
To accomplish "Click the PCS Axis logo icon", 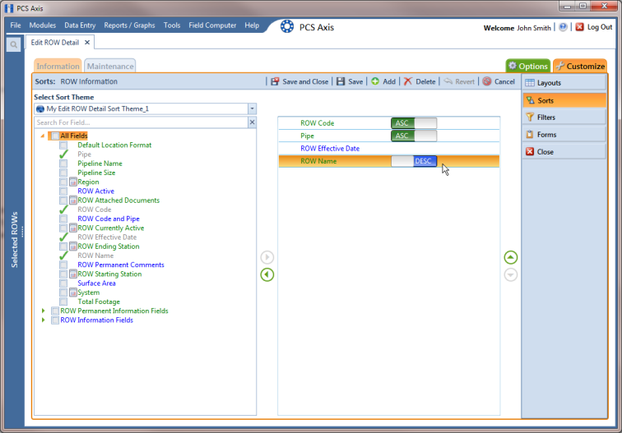I will click(287, 26).
